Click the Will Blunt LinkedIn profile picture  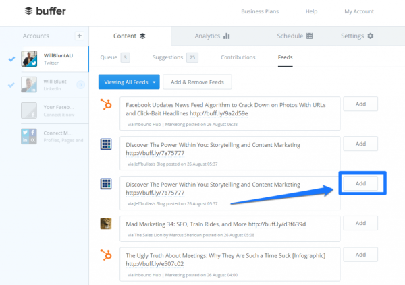(29, 85)
